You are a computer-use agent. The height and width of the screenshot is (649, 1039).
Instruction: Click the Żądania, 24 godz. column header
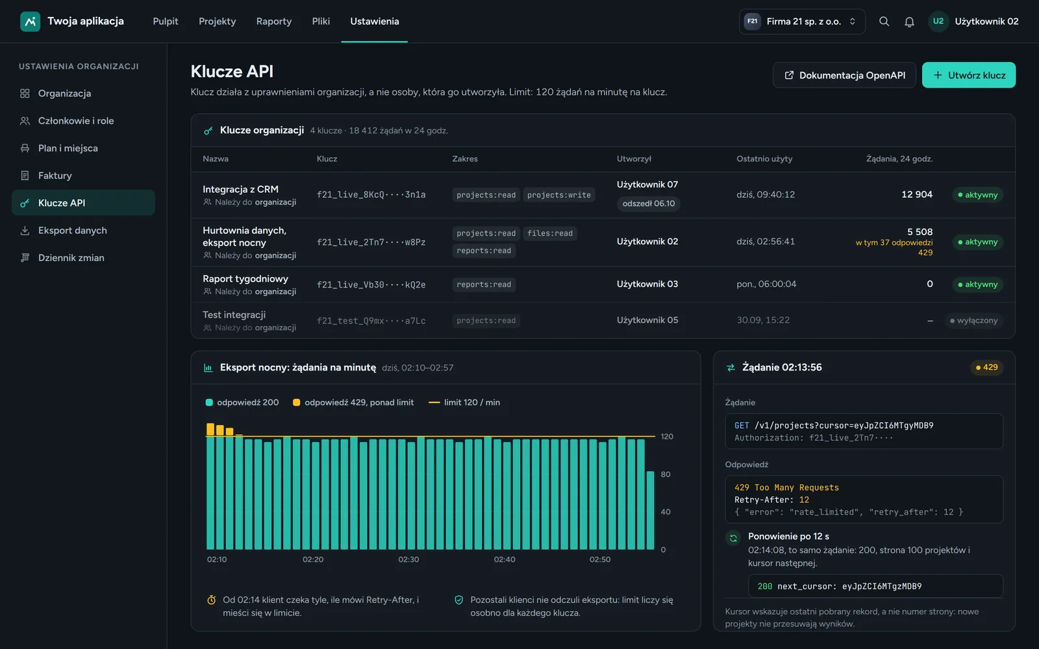click(899, 159)
